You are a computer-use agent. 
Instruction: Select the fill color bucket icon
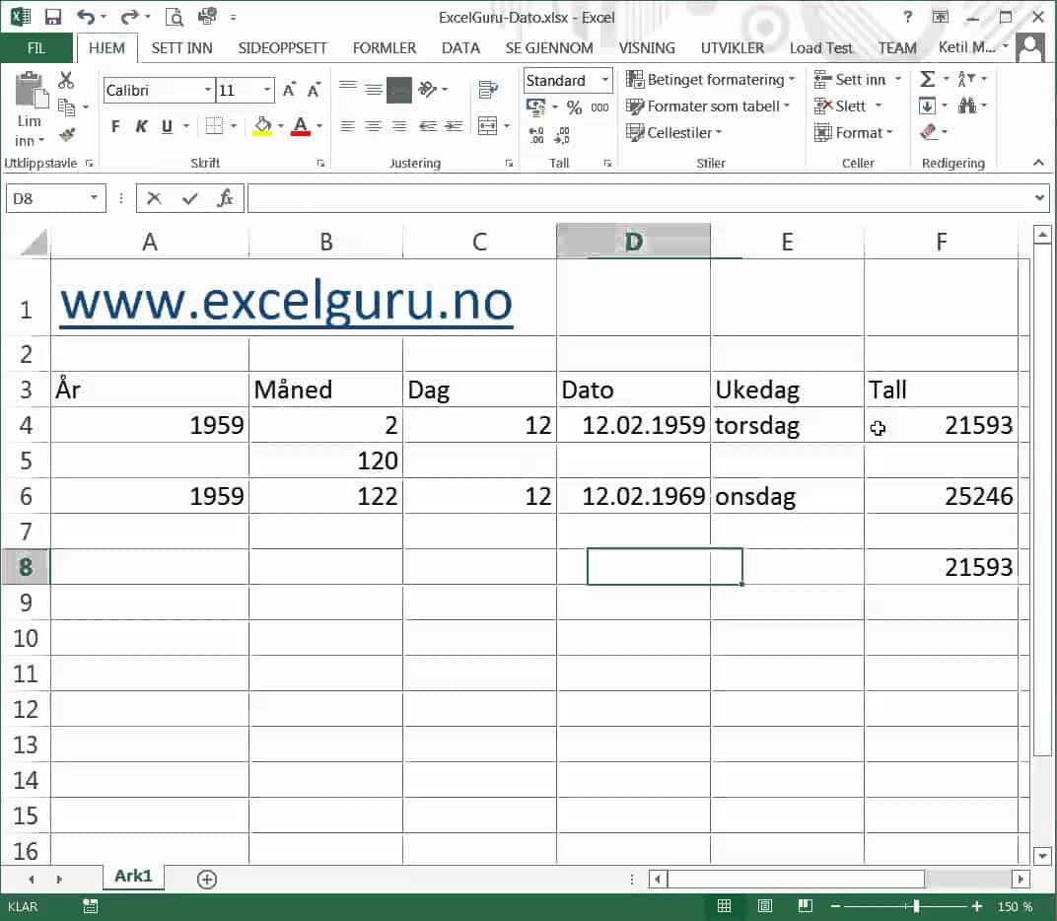264,126
